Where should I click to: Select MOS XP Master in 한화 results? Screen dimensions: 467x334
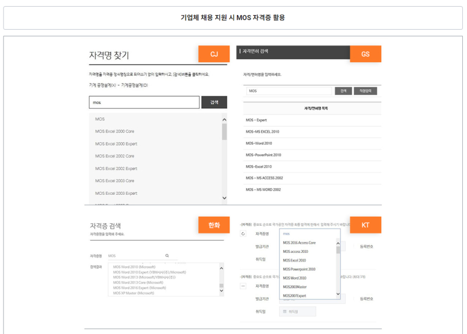pyautogui.click(x=134, y=293)
